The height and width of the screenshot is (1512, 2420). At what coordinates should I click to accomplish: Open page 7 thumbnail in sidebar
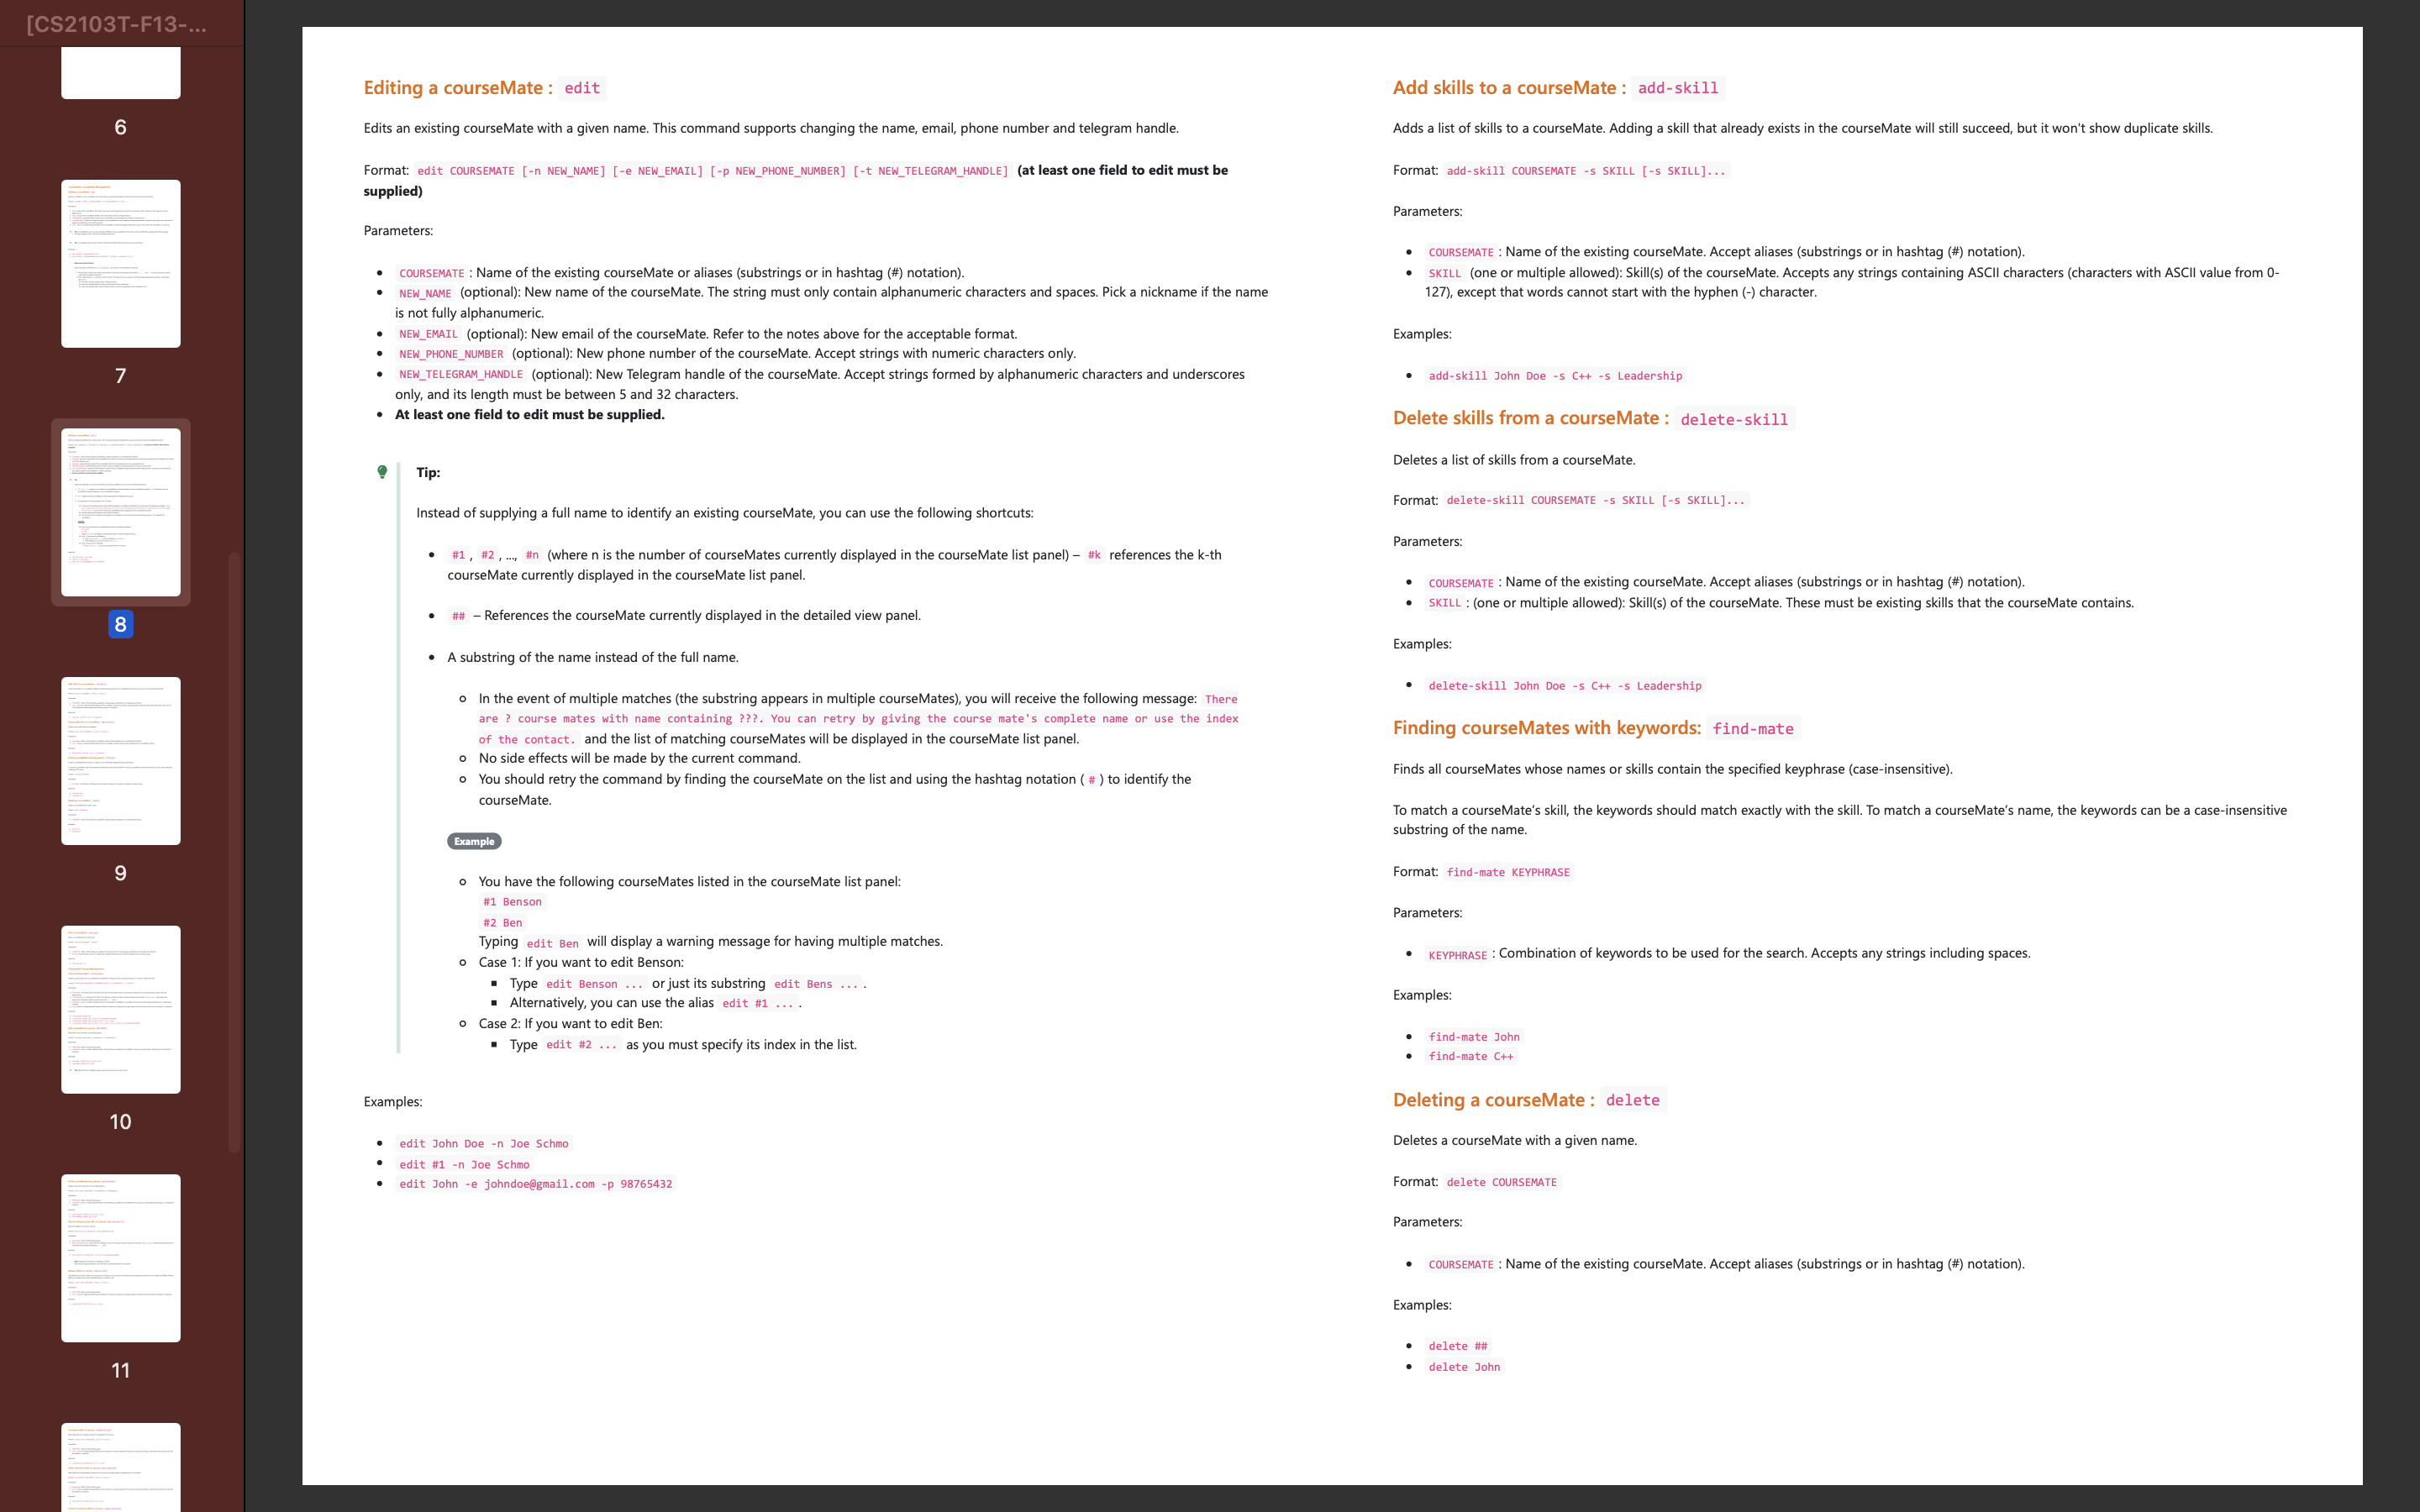tap(121, 264)
